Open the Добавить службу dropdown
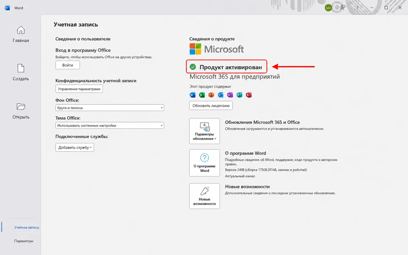The height and width of the screenshot is (255, 408). tap(75, 148)
